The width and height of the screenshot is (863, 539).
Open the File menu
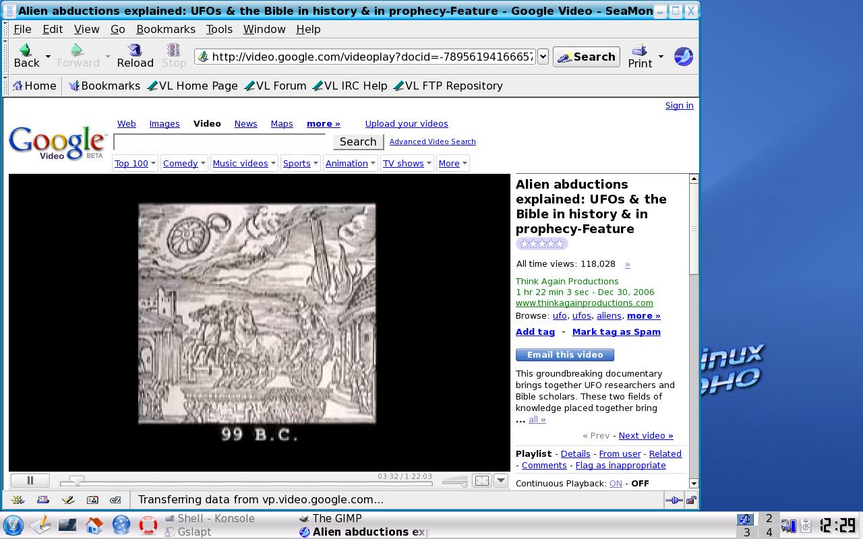coord(22,29)
